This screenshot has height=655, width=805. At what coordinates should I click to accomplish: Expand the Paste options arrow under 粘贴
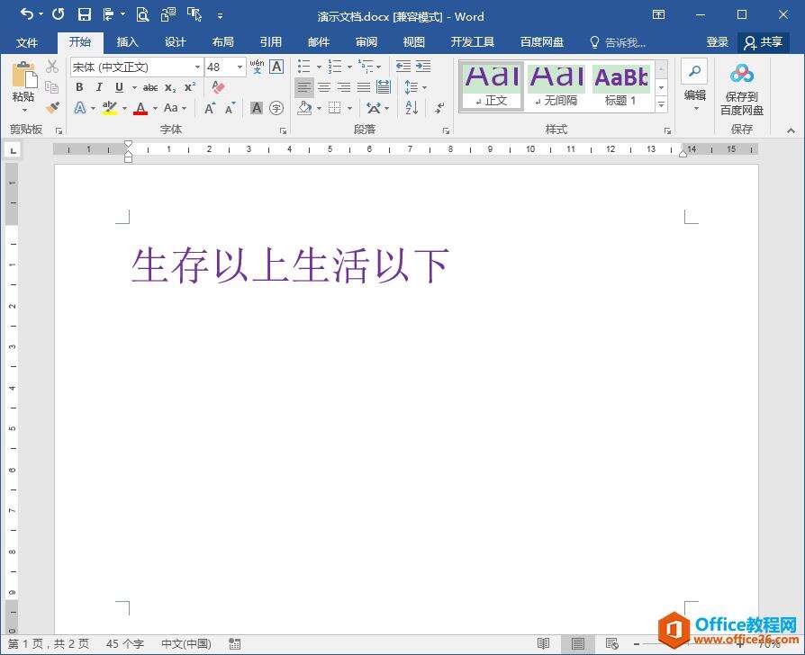click(23, 110)
